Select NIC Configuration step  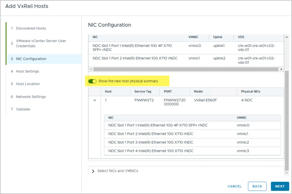click(31, 59)
